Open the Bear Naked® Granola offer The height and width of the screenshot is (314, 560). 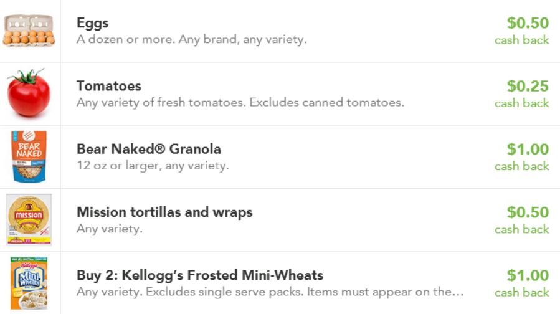[148, 150]
